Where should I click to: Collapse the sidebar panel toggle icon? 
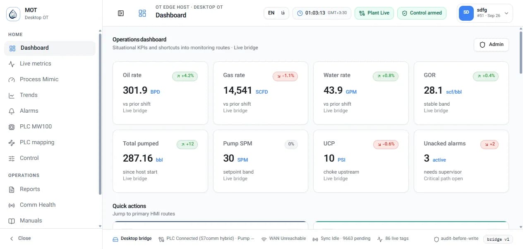coord(121,13)
